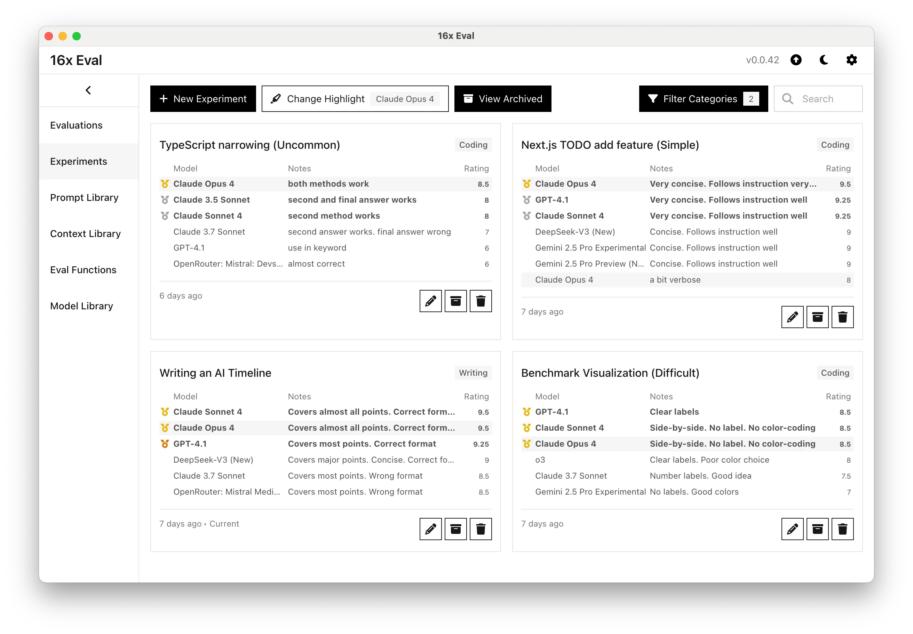Screen dimensions: 913x634
Task: Select the Claude 3.7 Sonnet row in TypeScript card
Action: (325, 231)
